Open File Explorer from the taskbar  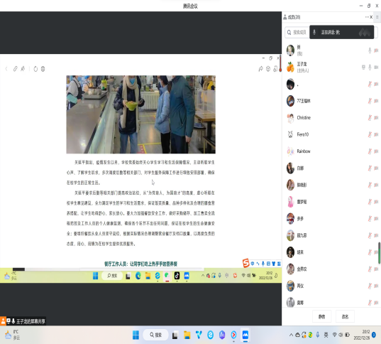tap(187, 335)
